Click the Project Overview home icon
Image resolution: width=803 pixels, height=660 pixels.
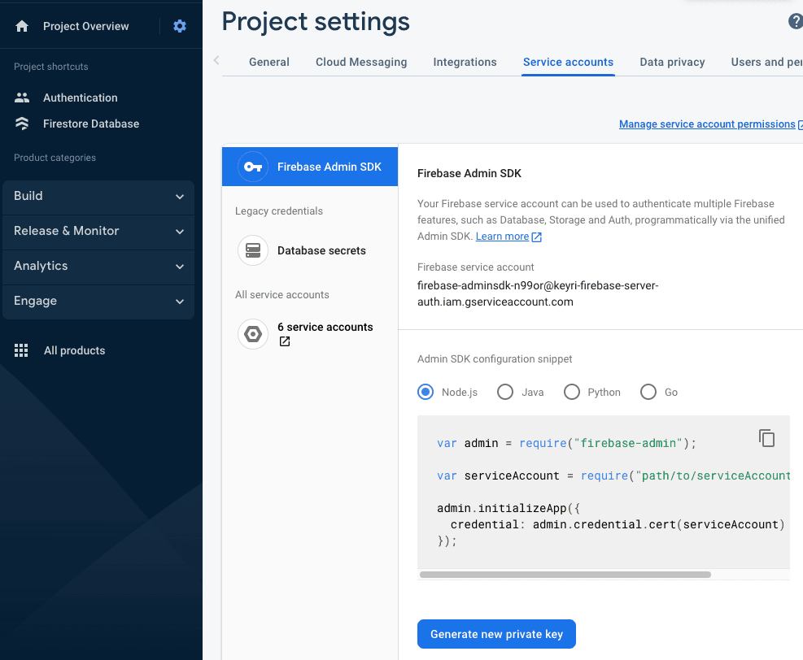[x=22, y=26]
